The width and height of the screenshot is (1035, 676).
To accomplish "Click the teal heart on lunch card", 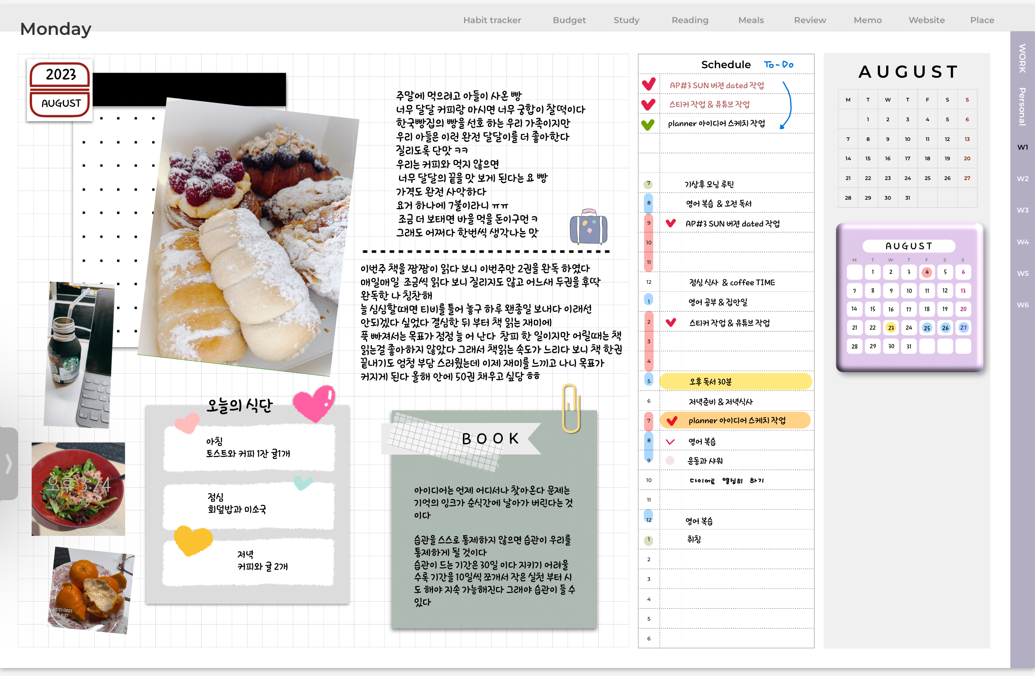I will 303,482.
